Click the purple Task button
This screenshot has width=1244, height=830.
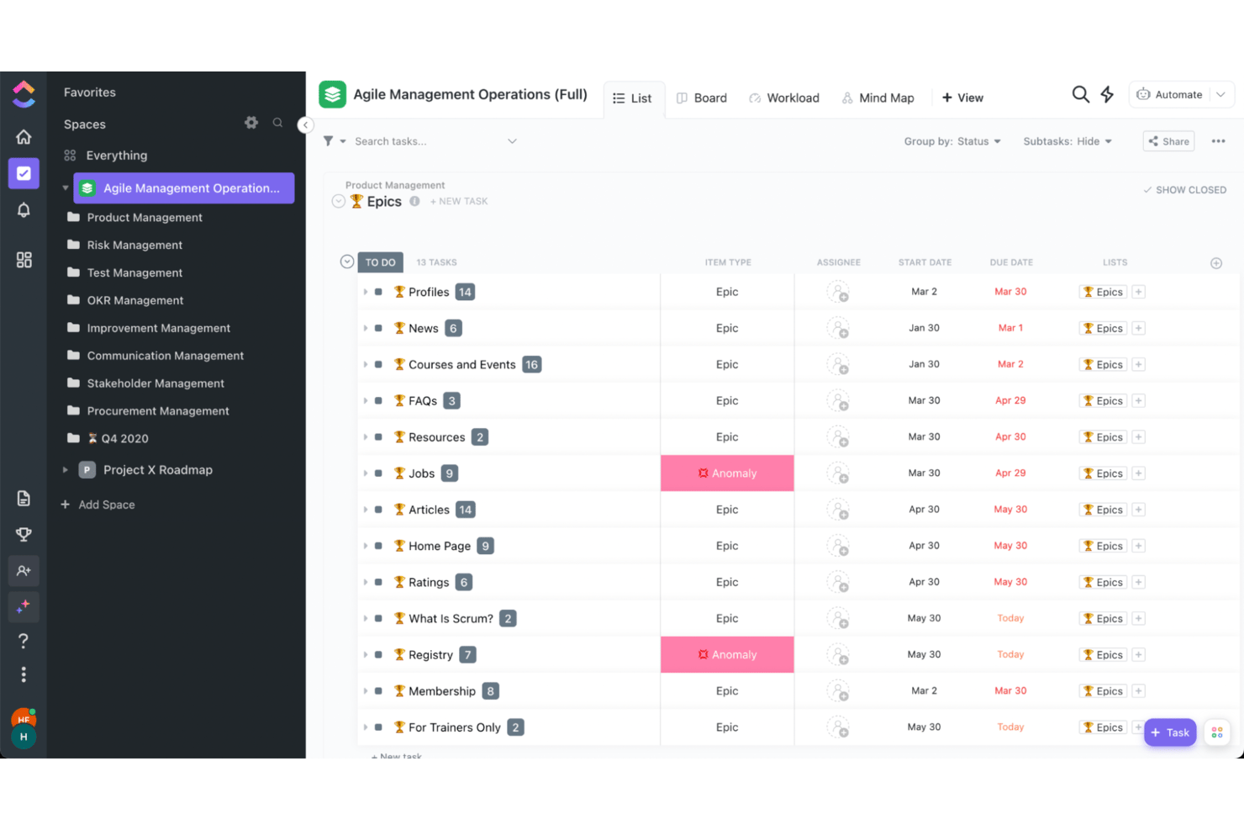1170,732
